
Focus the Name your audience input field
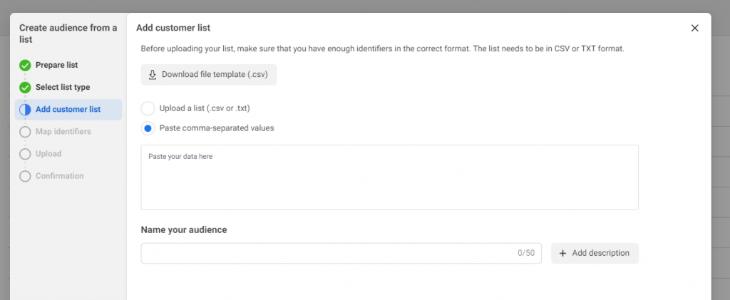[328, 253]
